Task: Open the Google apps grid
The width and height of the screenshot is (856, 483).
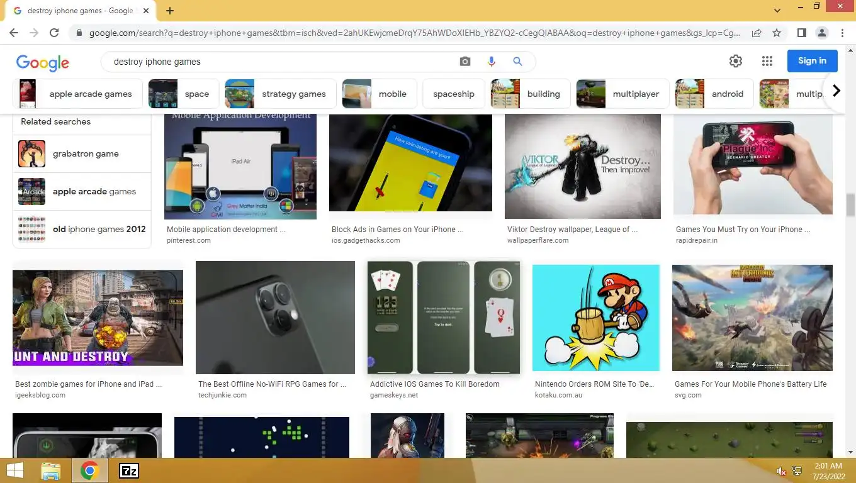Action: [767, 61]
